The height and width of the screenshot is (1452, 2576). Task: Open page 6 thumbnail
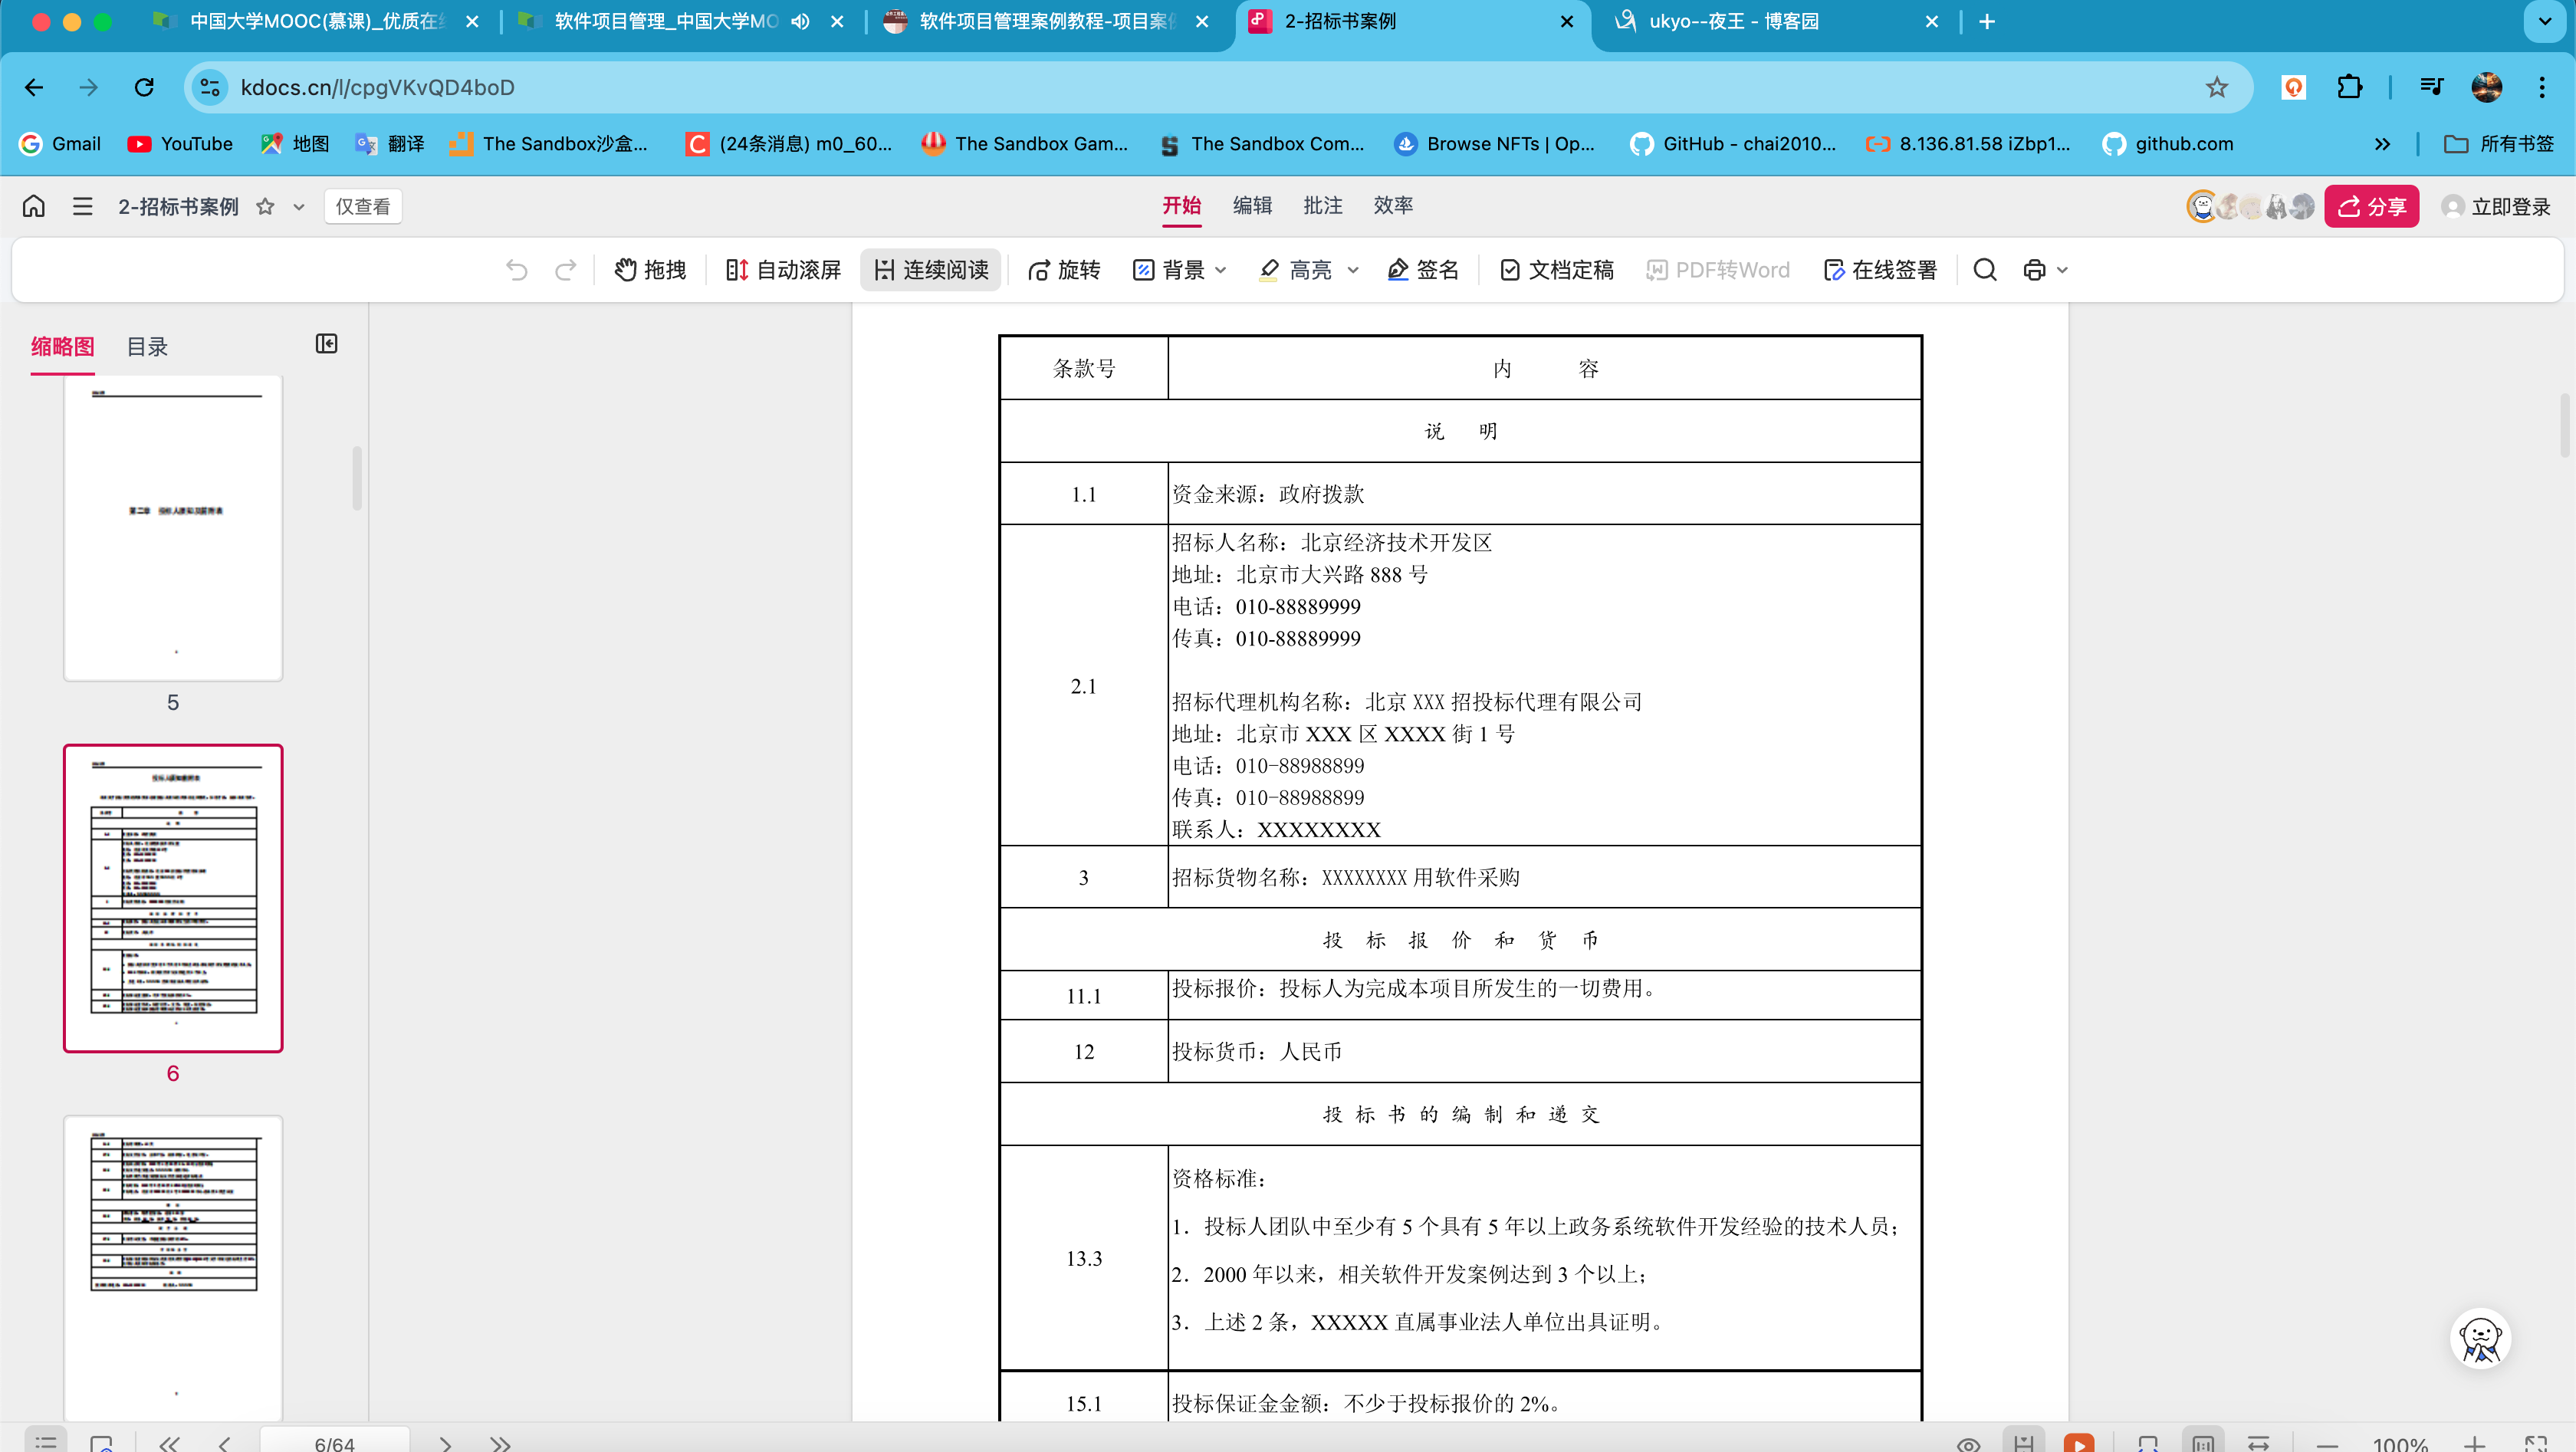[173, 898]
